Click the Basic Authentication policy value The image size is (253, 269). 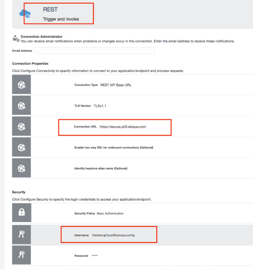110,213
